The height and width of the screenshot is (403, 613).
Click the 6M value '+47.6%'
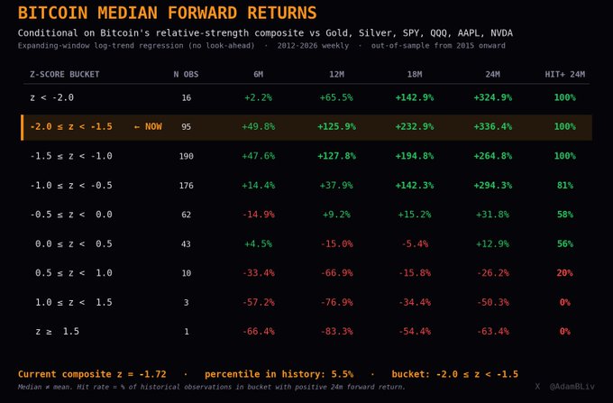[259, 156]
